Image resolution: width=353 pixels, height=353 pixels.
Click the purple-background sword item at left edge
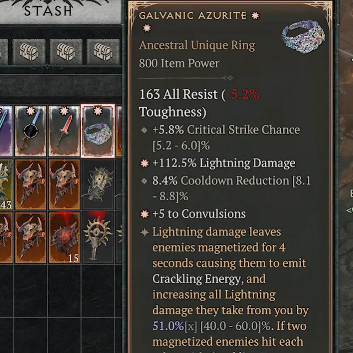tap(6, 131)
